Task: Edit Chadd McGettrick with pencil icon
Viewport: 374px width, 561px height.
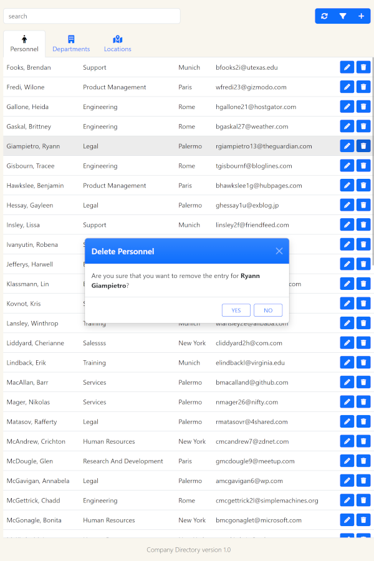Action: pos(347,501)
